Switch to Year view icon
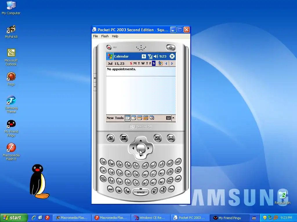 tap(152, 118)
